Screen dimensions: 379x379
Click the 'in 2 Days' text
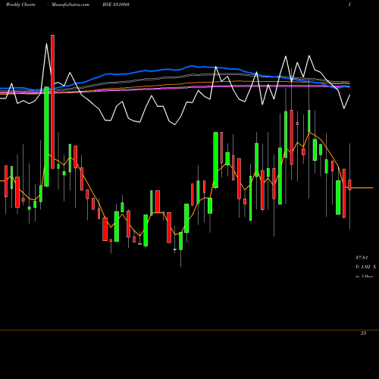click(x=364, y=277)
